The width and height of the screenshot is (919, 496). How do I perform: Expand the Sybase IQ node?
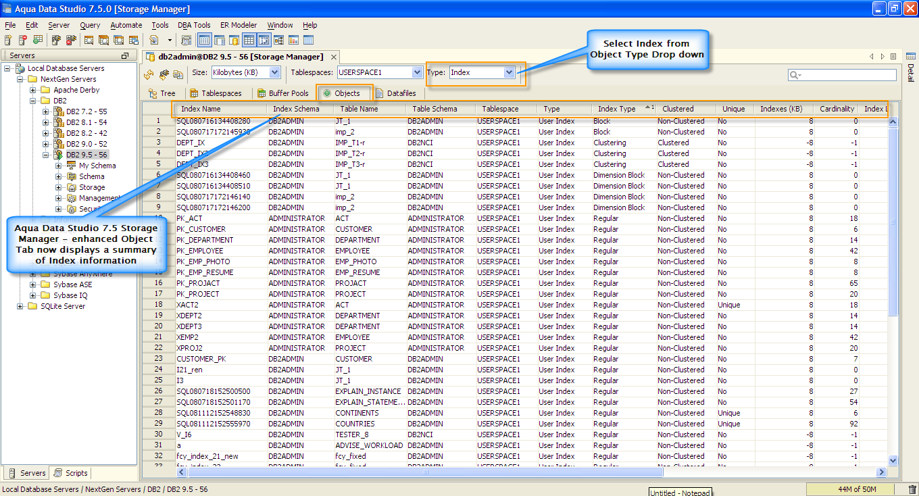point(33,295)
